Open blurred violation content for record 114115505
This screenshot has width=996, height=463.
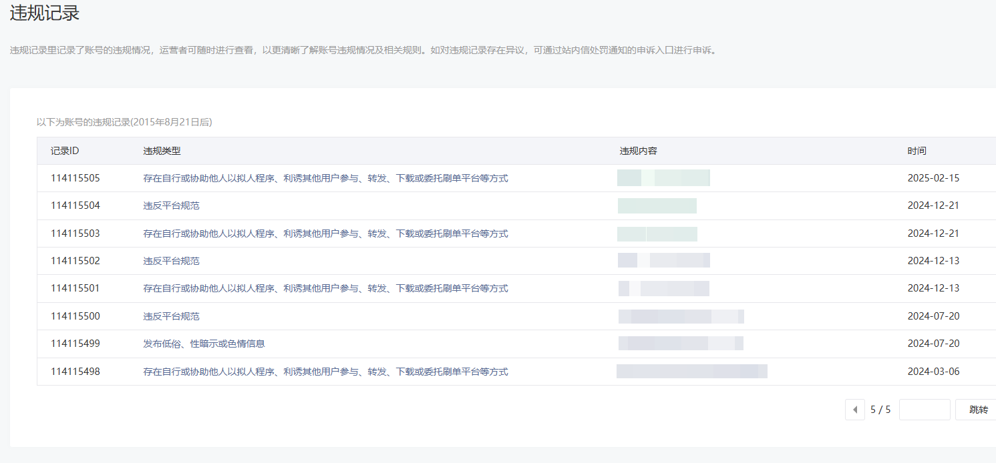pyautogui.click(x=663, y=178)
